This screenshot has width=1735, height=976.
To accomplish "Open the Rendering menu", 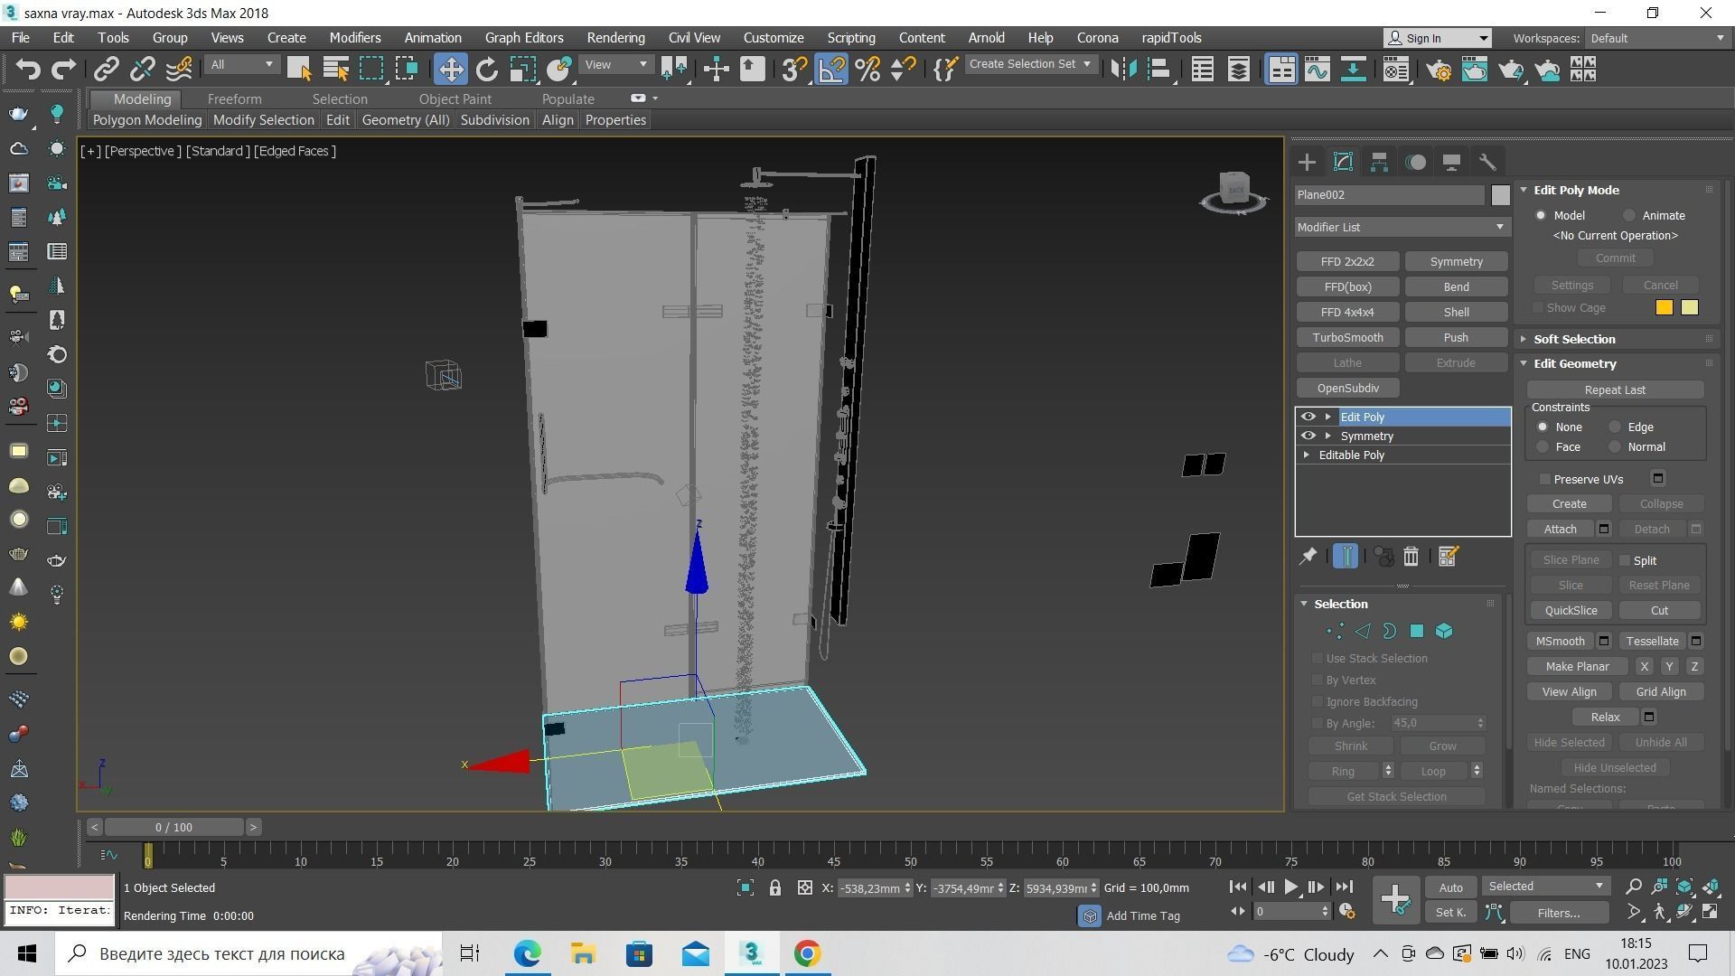I will [x=615, y=38].
